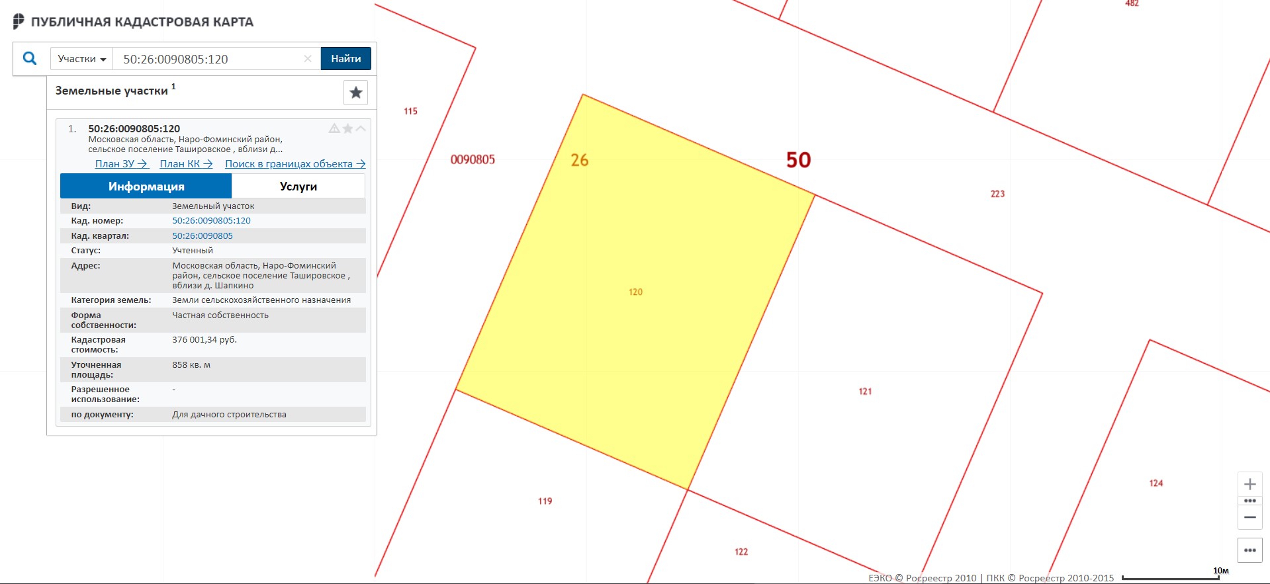Zoom out the map with minus button
1270x584 pixels.
[1249, 517]
